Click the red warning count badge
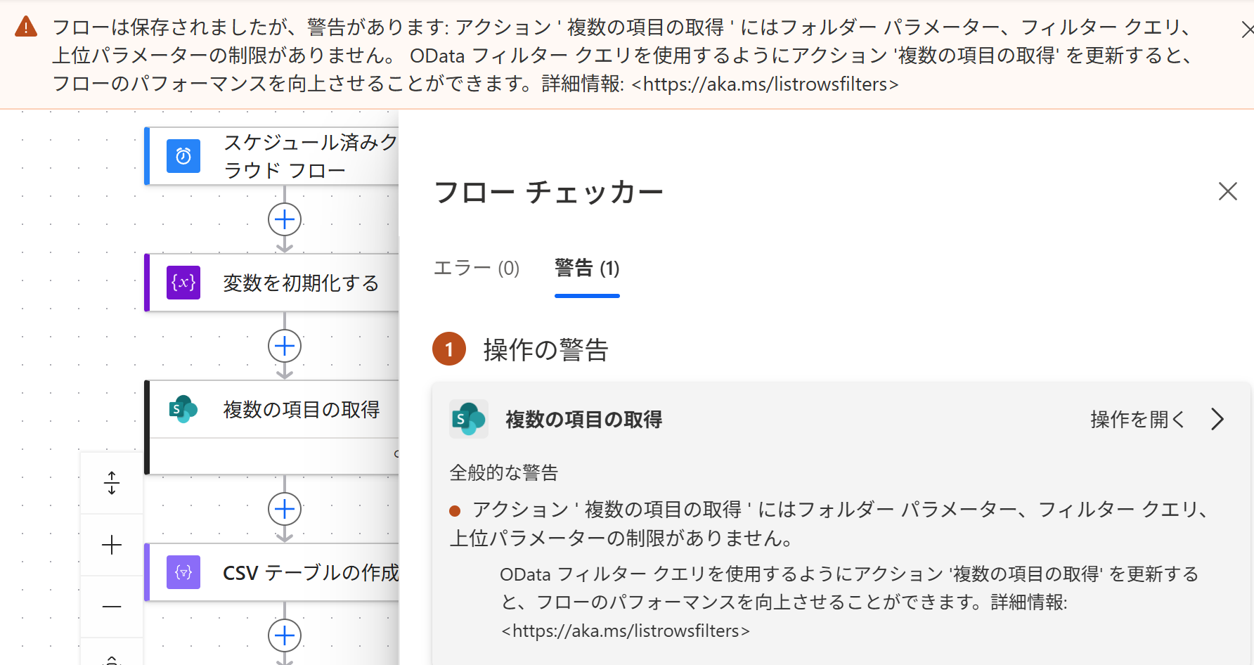Viewport: 1254px width, 665px height. [x=449, y=349]
